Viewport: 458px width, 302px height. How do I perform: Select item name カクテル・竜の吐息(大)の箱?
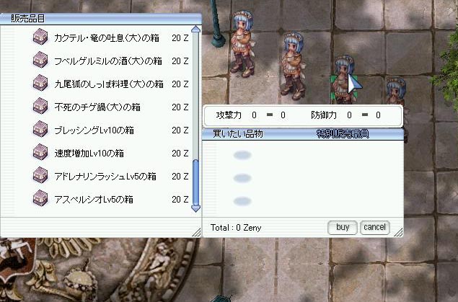(x=107, y=38)
